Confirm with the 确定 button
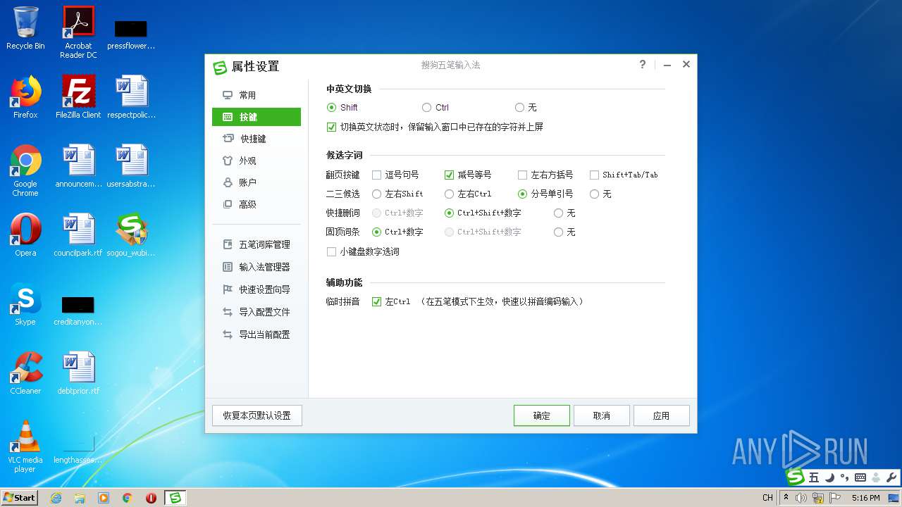The image size is (902, 507). (x=542, y=415)
